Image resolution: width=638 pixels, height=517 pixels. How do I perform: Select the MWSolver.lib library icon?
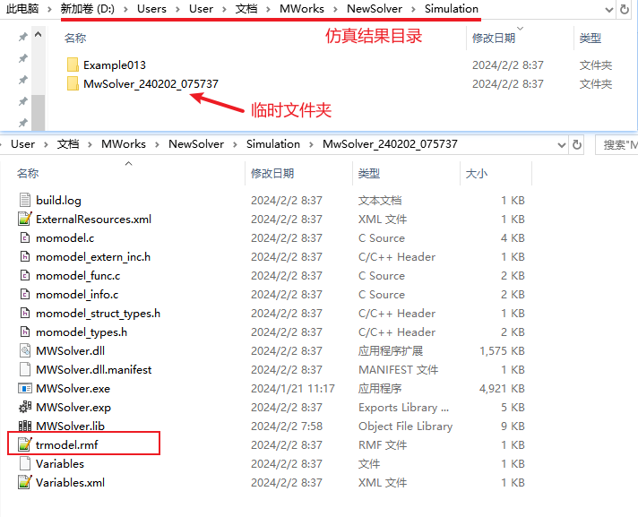click(x=25, y=427)
